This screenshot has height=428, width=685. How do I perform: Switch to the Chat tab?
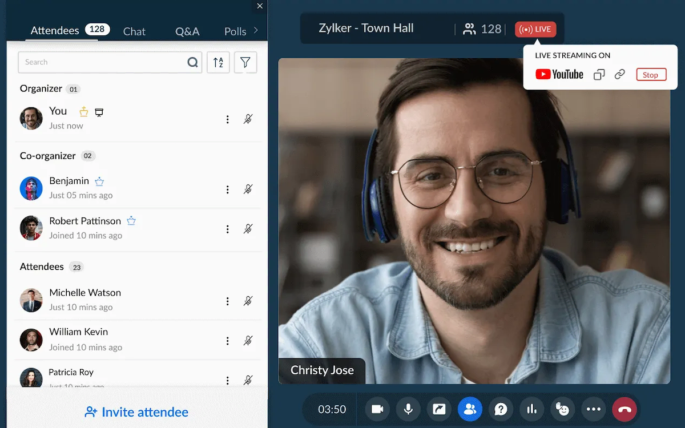click(134, 31)
